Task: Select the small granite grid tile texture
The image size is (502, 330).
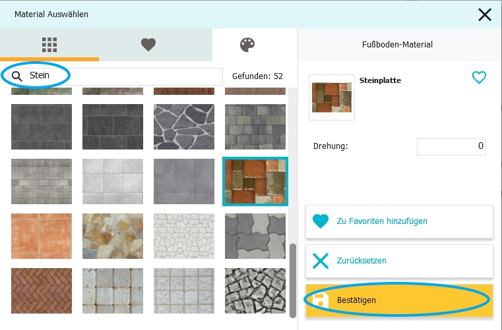Action: tap(184, 290)
